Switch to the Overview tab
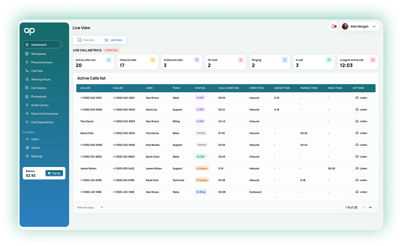 tap(86, 40)
